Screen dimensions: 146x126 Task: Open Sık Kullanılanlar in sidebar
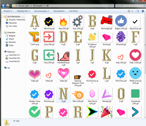(14, 16)
